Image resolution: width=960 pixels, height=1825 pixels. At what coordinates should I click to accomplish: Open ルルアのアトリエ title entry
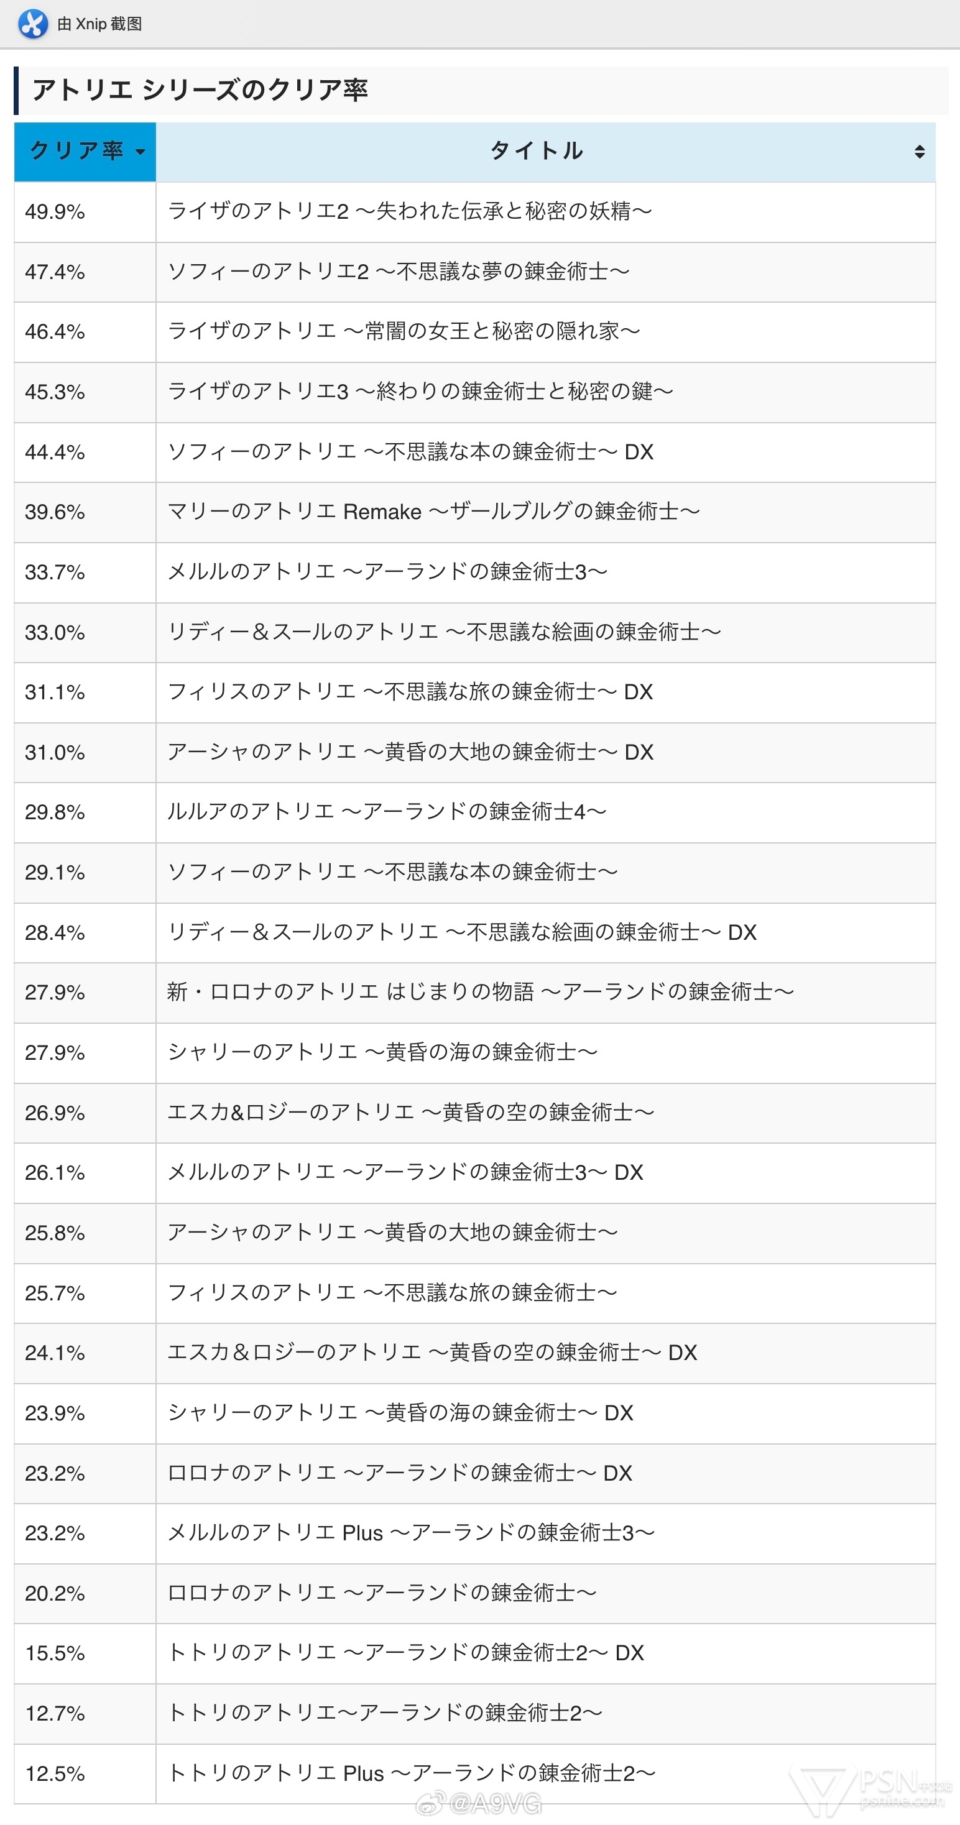pyautogui.click(x=387, y=812)
